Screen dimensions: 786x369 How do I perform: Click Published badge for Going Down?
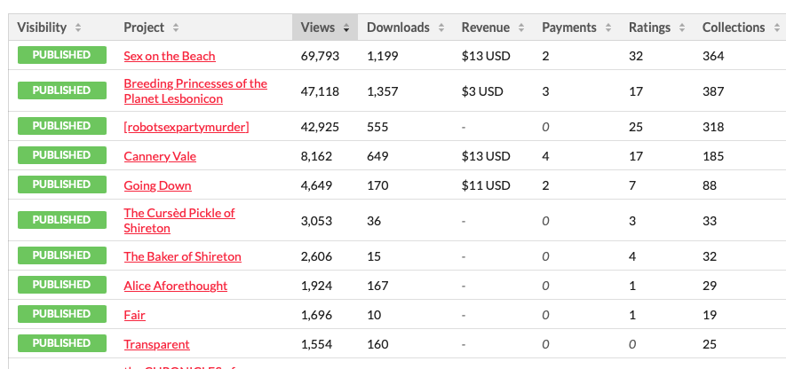61,184
